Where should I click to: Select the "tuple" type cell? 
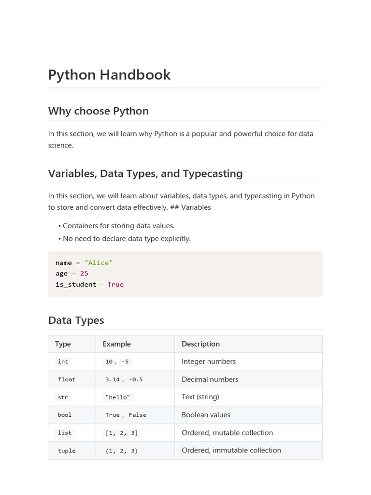[72, 451]
